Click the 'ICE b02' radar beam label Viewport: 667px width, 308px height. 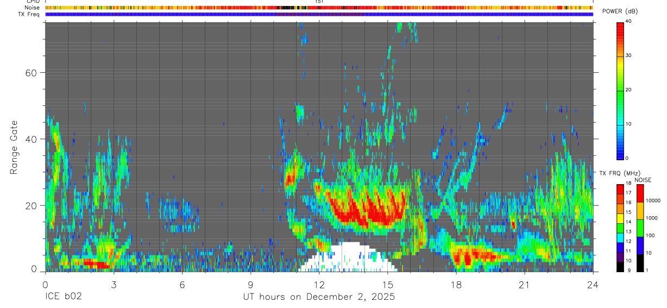(62, 297)
